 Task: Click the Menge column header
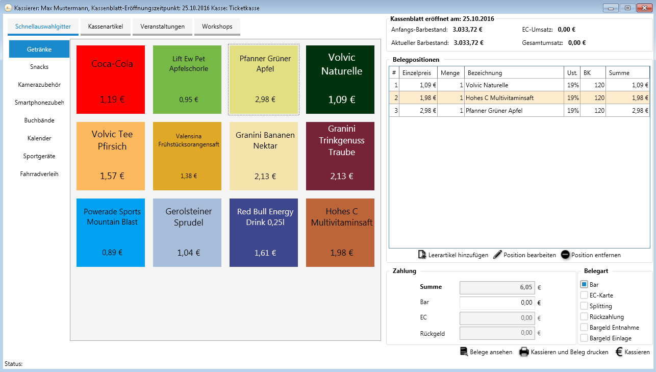pyautogui.click(x=451, y=73)
